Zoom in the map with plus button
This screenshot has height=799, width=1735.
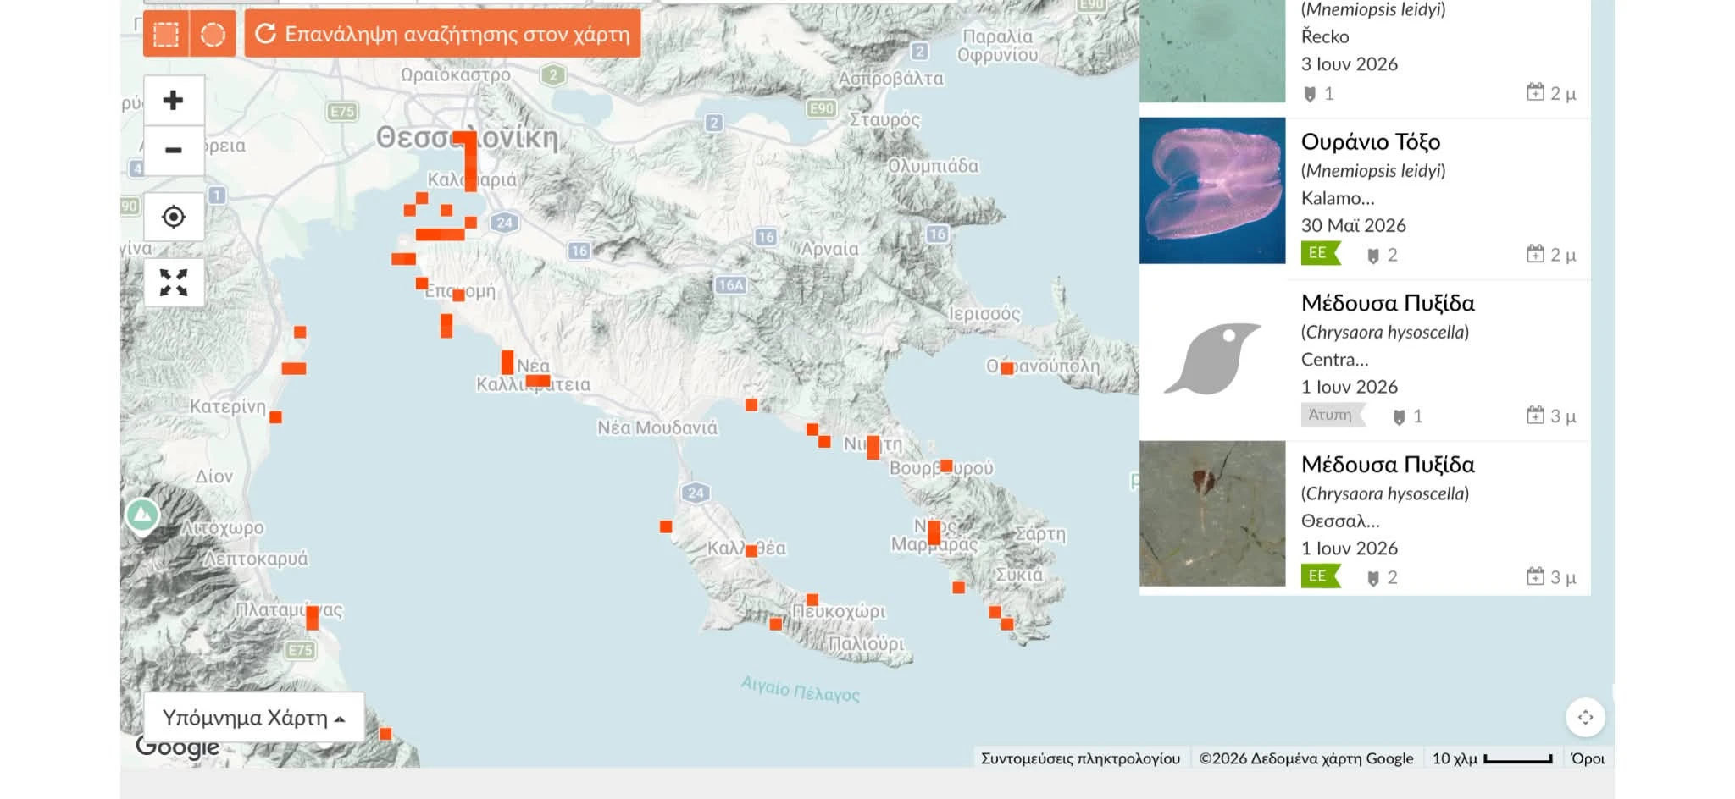174,100
